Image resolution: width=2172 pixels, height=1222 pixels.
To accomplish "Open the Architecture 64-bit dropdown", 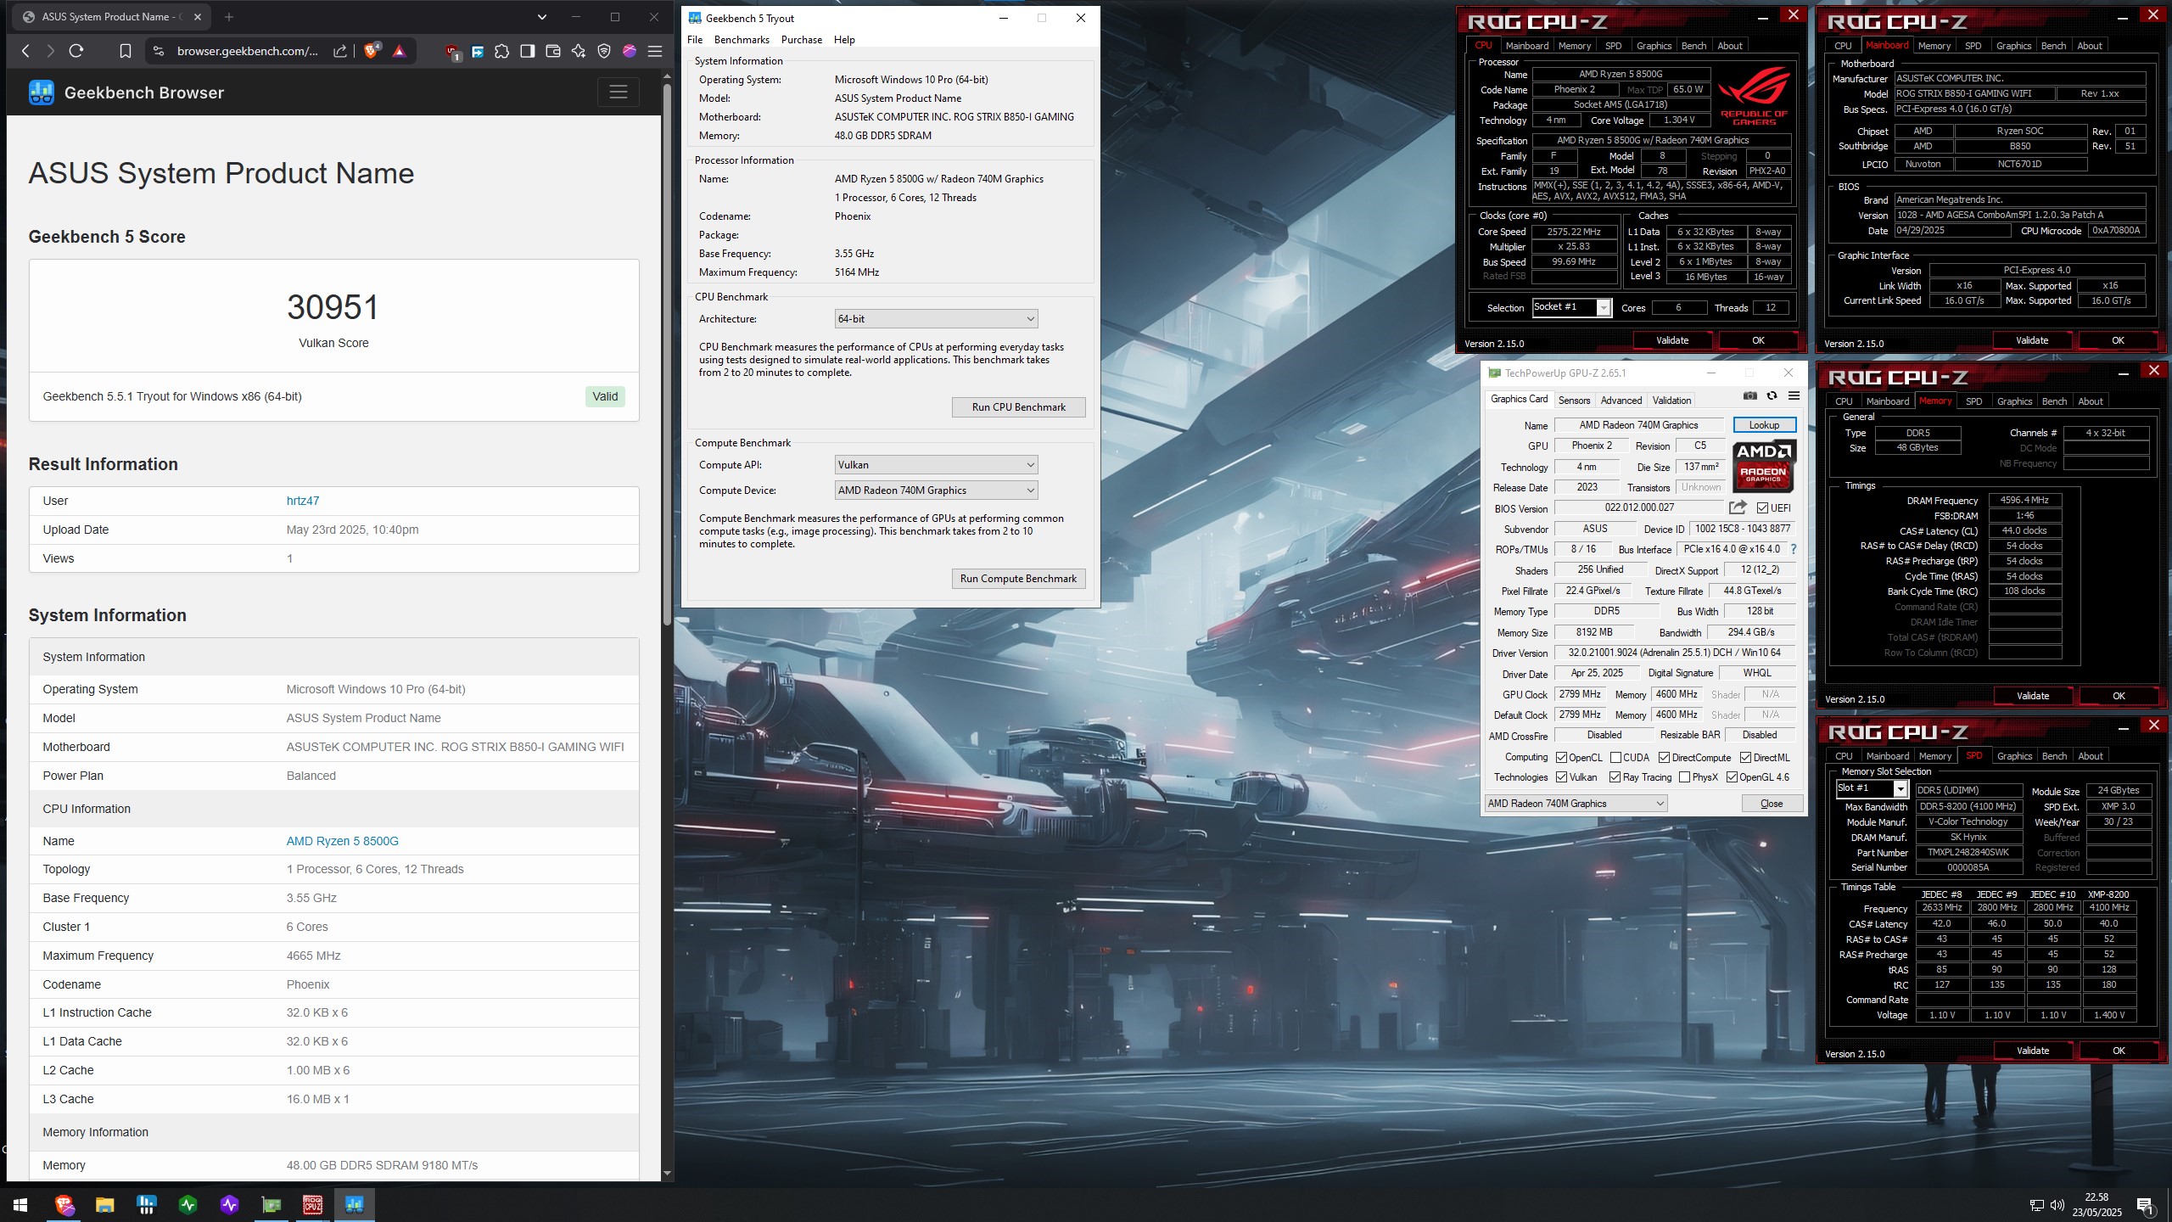I will 936,318.
